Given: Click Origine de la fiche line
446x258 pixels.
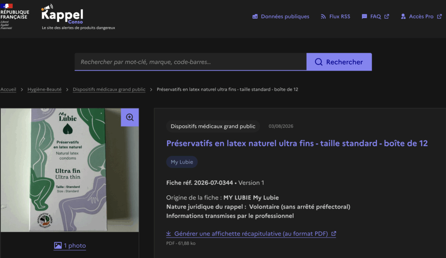Looking at the screenshot, I should [223, 197].
